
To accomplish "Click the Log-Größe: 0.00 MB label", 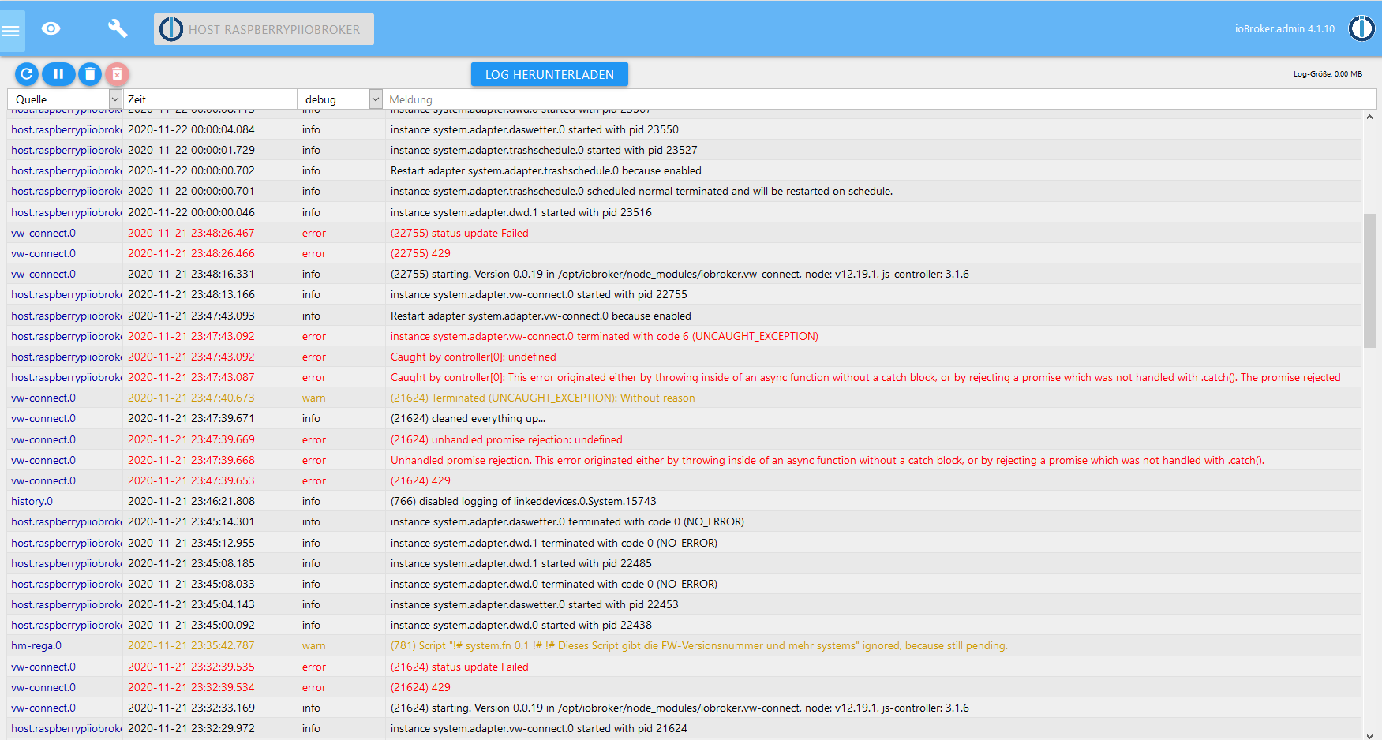I will pyautogui.click(x=1328, y=74).
